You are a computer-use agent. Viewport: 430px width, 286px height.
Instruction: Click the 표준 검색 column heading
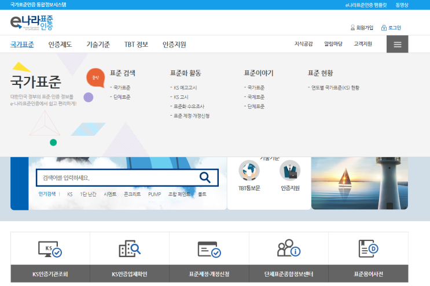(x=123, y=73)
